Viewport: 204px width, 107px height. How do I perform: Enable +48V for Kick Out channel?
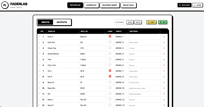click(110, 42)
